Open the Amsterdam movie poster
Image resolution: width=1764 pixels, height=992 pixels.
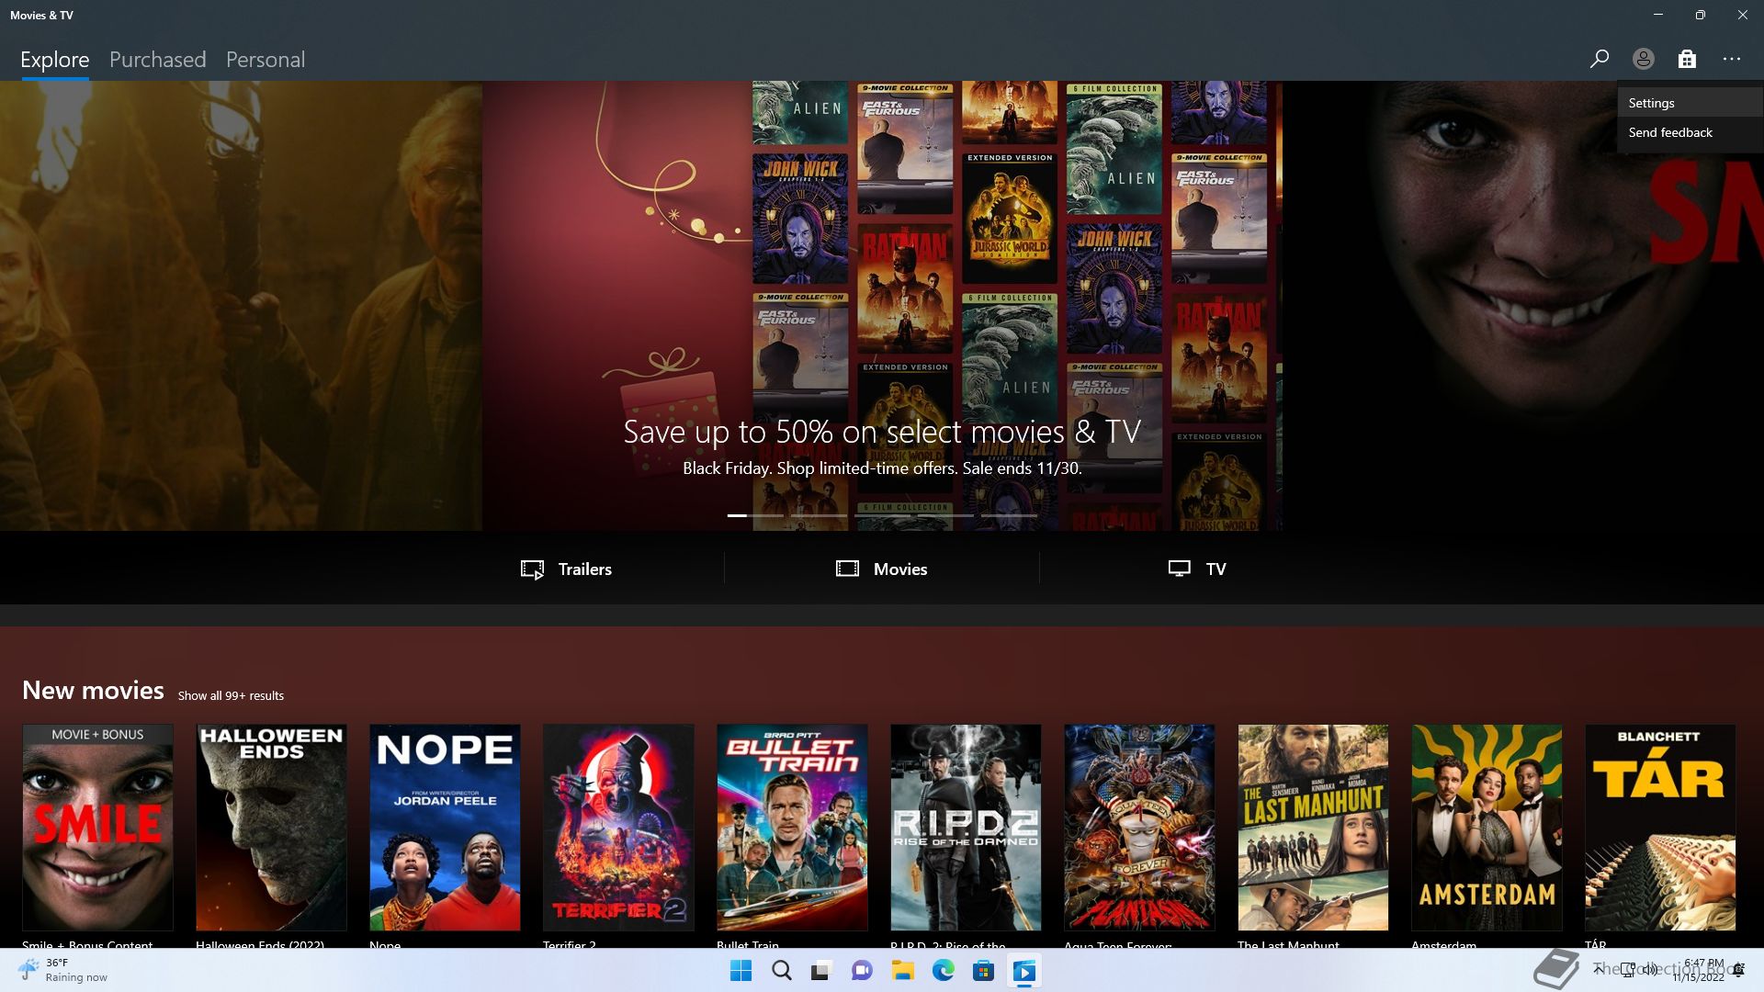click(x=1487, y=827)
